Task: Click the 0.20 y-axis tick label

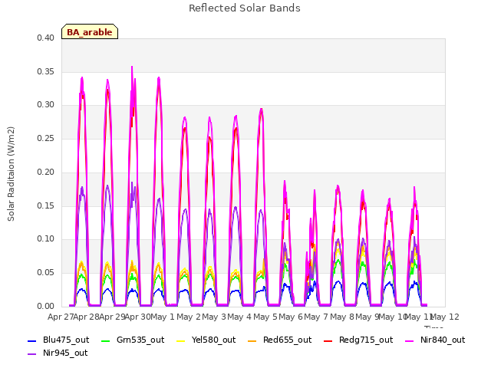Action: [x=45, y=172]
